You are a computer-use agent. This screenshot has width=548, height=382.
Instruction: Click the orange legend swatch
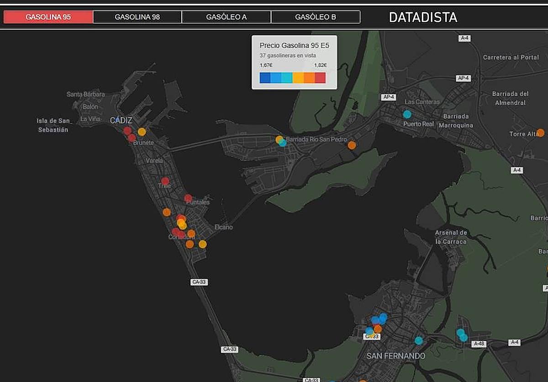pyautogui.click(x=309, y=78)
